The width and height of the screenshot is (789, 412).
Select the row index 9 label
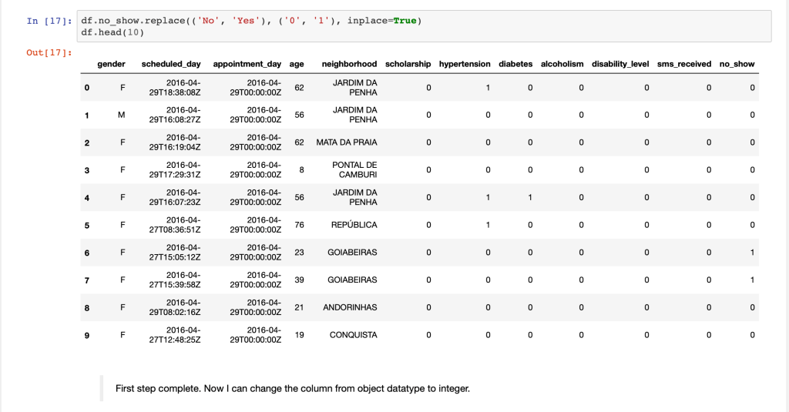(87, 335)
